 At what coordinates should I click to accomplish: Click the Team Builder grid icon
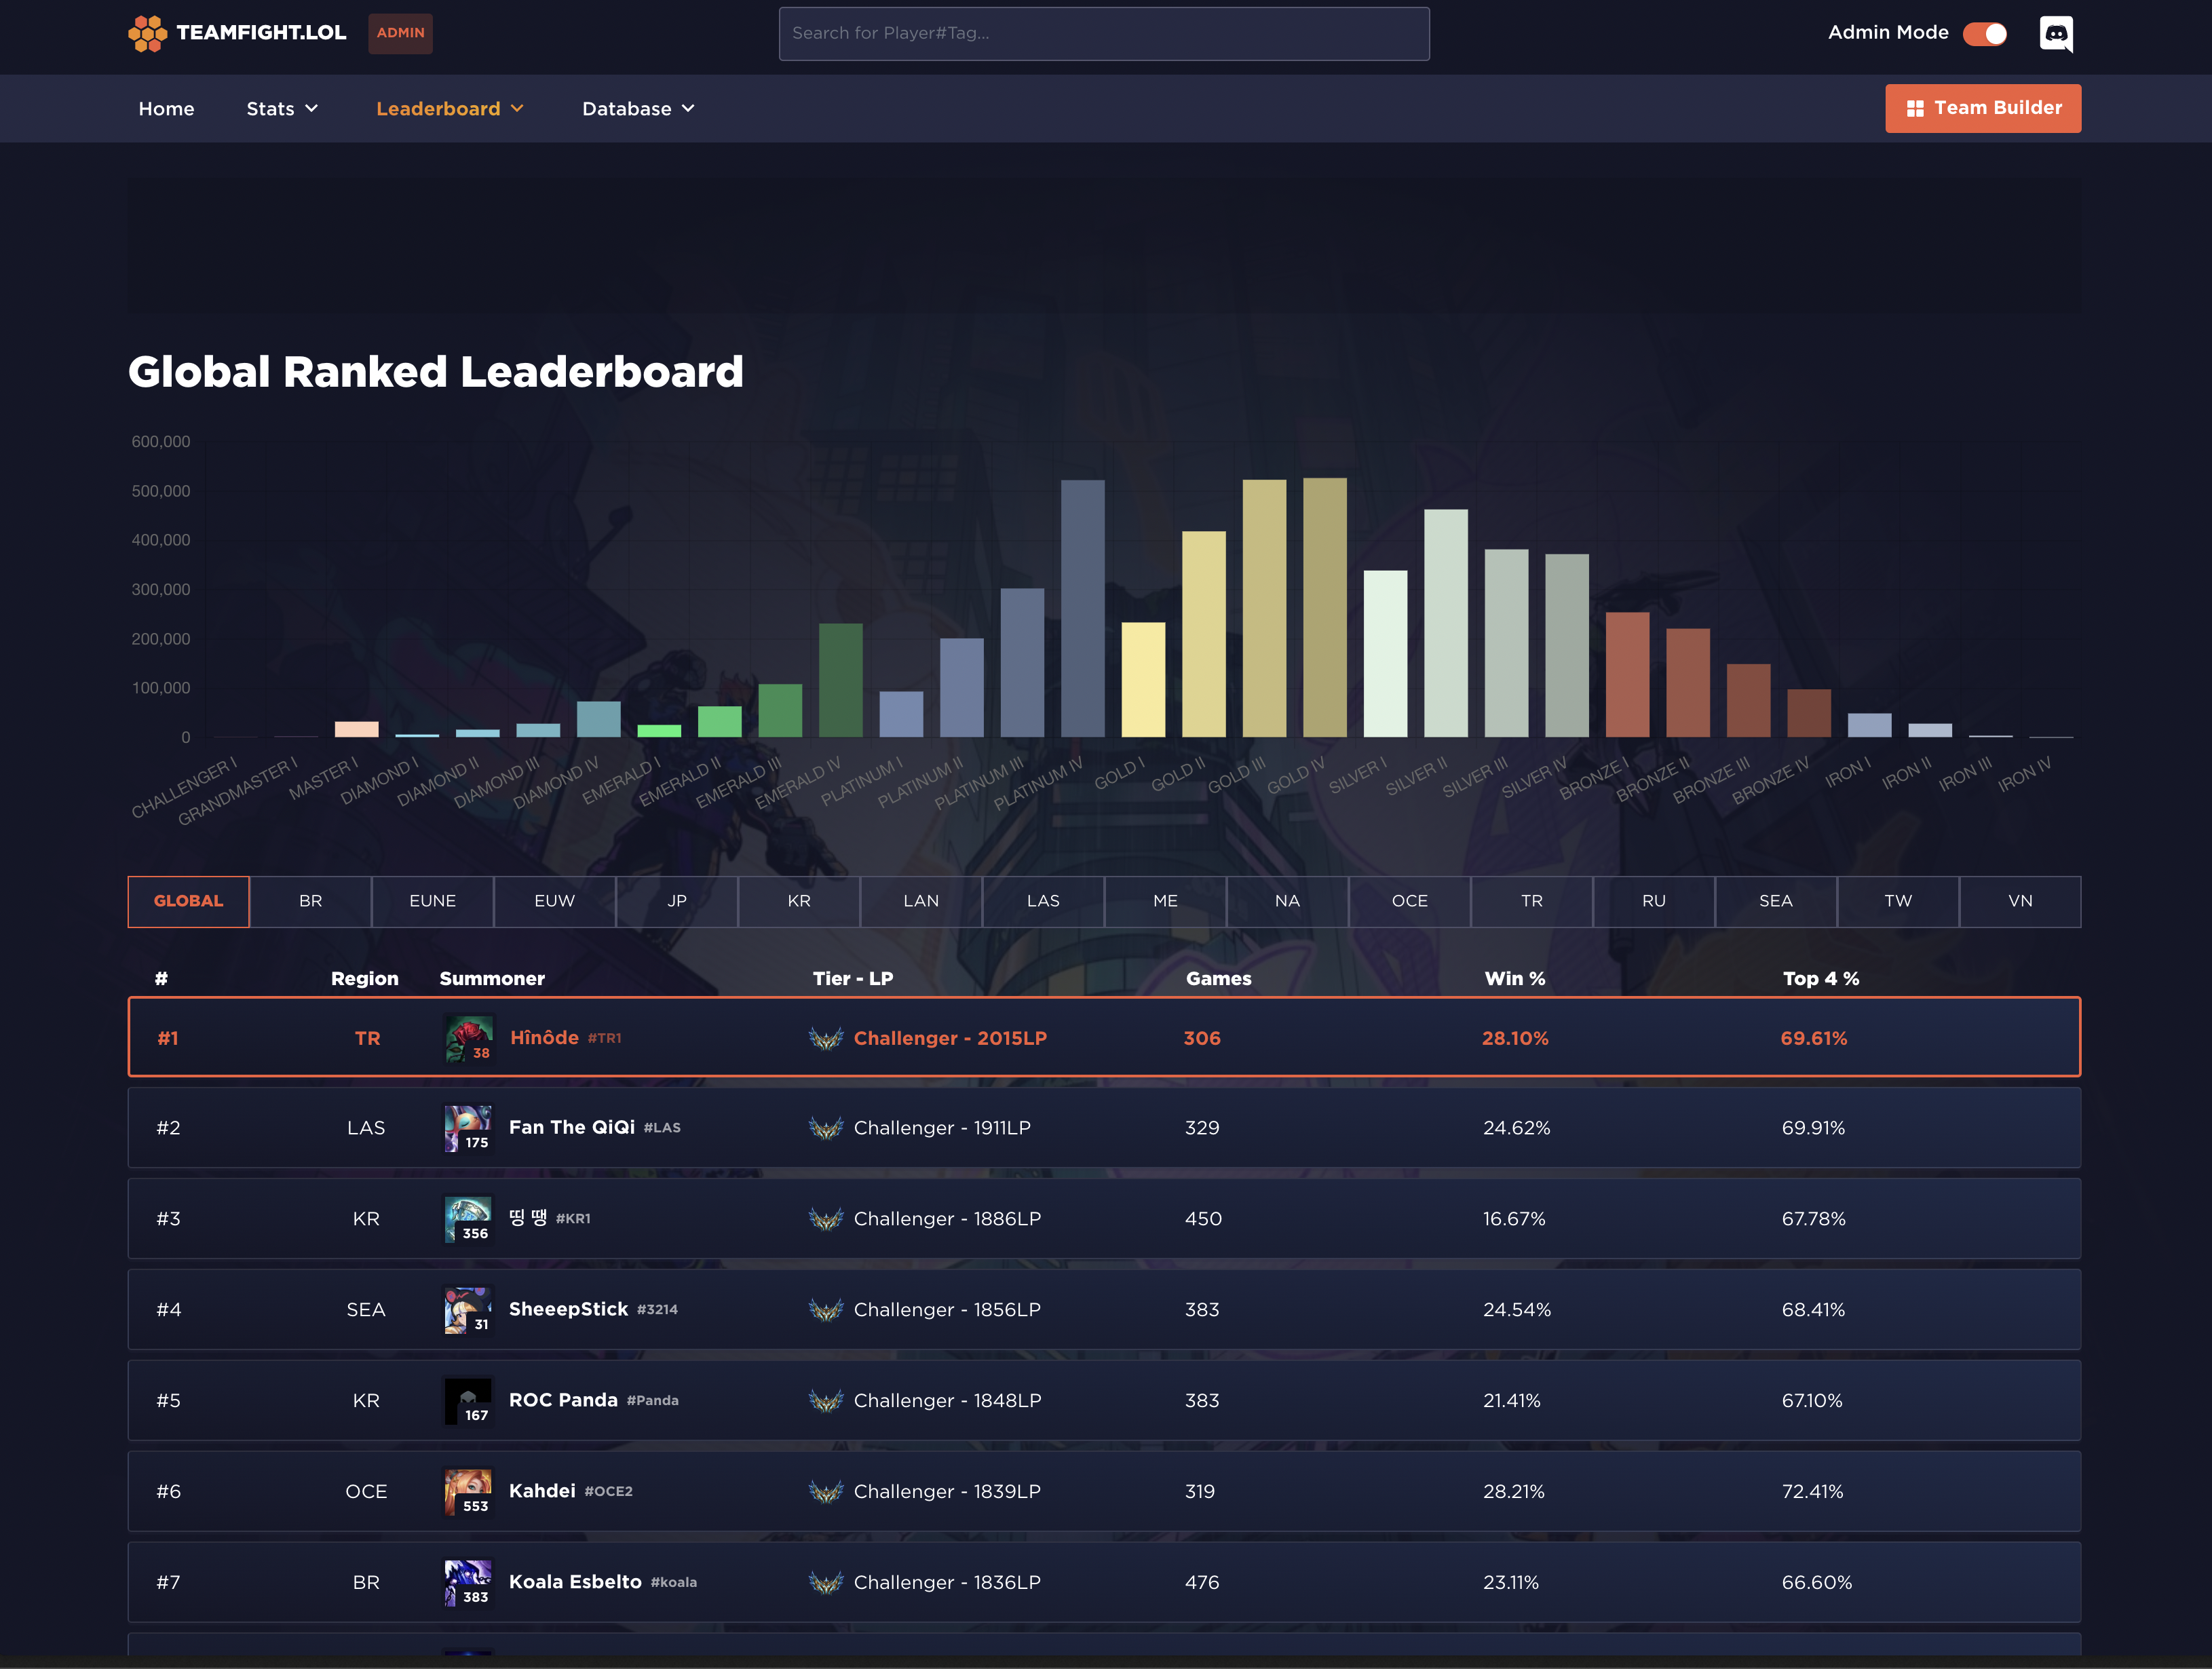coord(1915,108)
